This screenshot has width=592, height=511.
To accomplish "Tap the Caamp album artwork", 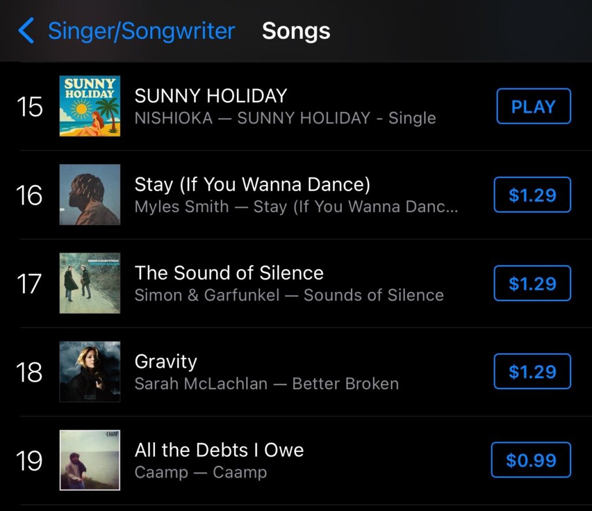I will (x=90, y=460).
